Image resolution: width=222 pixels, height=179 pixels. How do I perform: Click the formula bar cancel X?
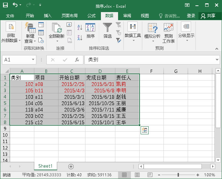coord(53,60)
